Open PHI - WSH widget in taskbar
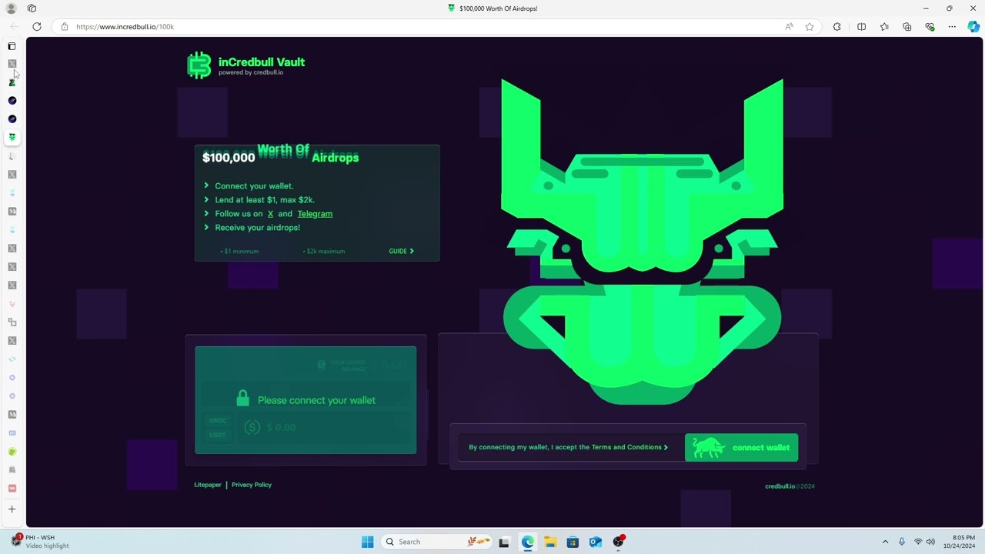985x554 pixels. [x=40, y=542]
